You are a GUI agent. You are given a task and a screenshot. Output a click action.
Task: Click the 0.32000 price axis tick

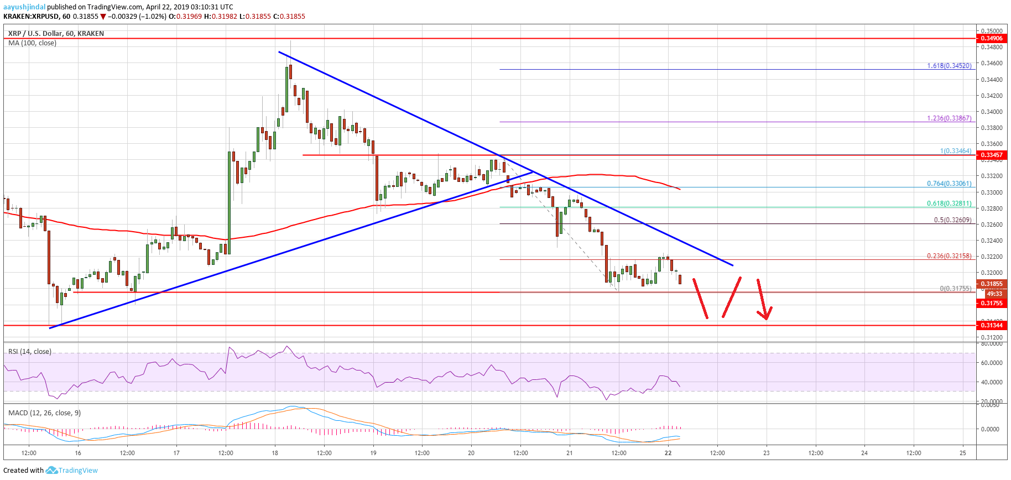(x=992, y=273)
